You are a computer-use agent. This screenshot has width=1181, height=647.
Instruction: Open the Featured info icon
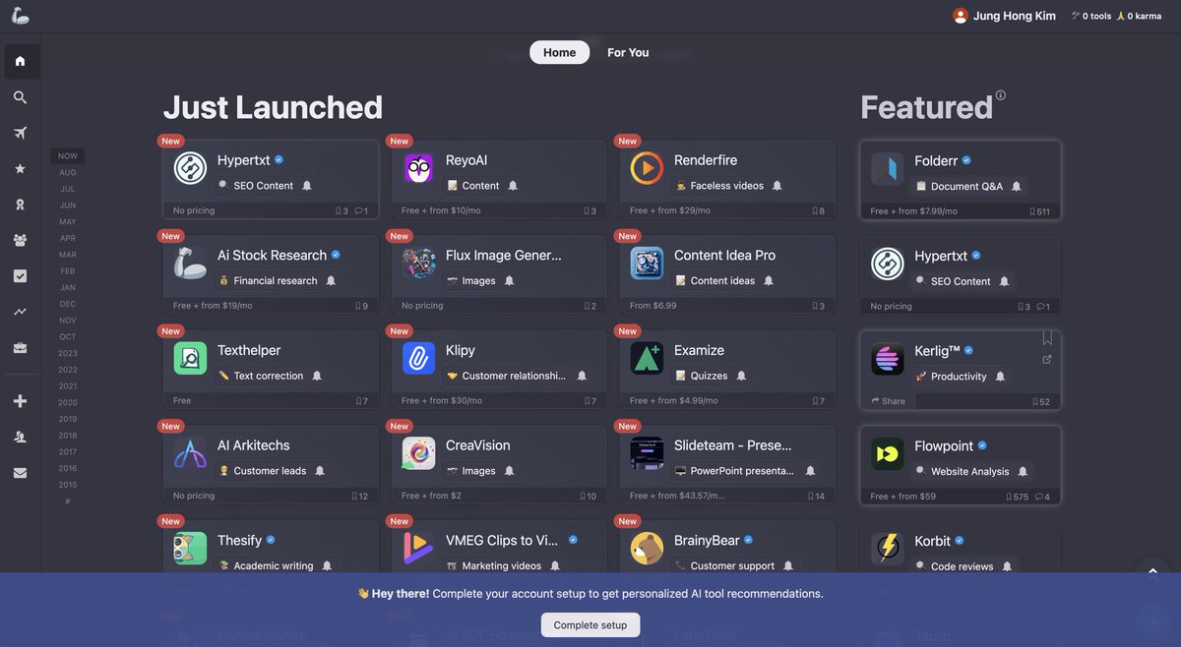click(x=1001, y=95)
